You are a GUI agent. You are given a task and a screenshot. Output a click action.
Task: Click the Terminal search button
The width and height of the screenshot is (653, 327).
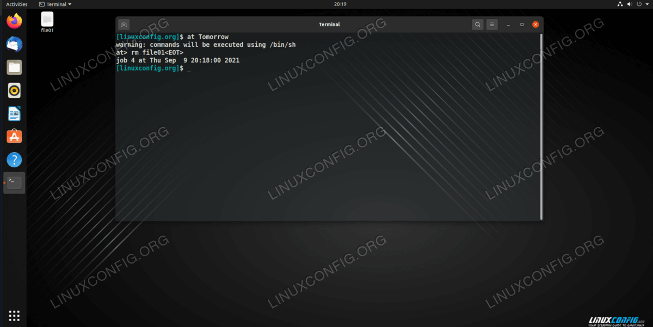tap(477, 24)
